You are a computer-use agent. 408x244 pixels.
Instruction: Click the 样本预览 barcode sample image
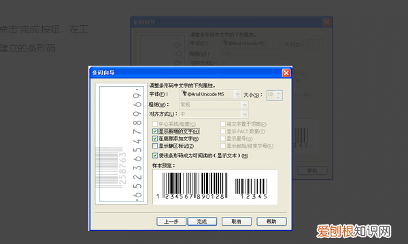pos(215,186)
